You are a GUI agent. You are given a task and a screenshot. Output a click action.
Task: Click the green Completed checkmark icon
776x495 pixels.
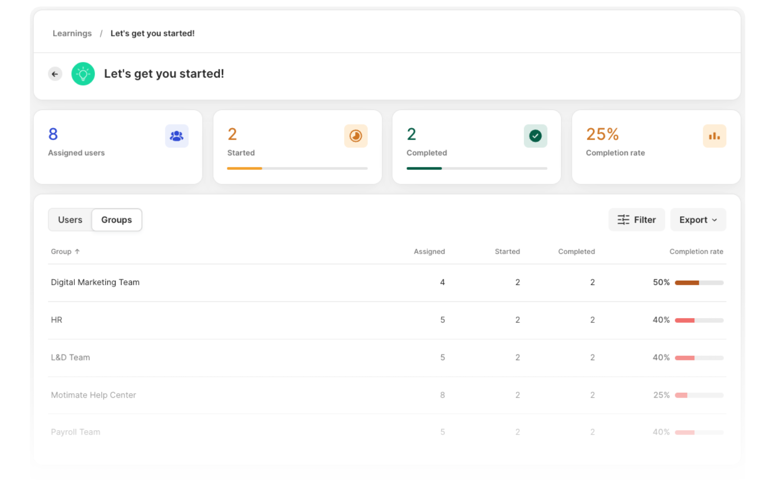[x=535, y=136]
